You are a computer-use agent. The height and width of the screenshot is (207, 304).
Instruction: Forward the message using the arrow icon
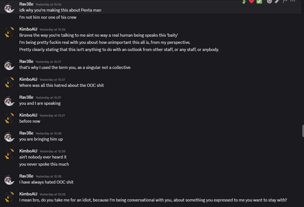[x=285, y=1]
